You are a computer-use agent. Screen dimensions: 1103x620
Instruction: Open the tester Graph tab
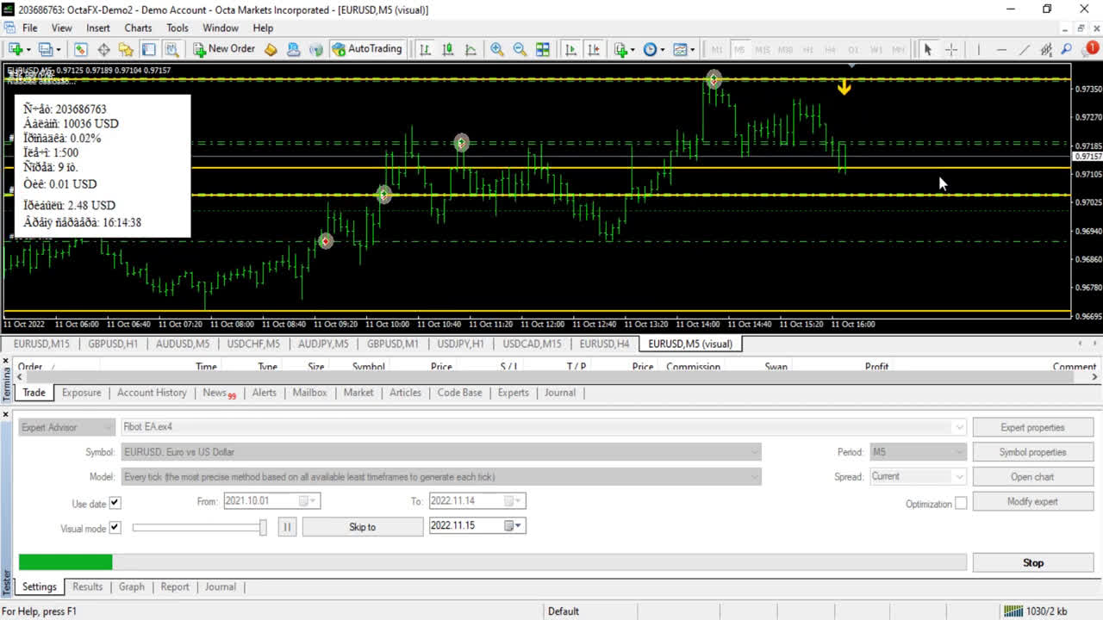click(131, 587)
